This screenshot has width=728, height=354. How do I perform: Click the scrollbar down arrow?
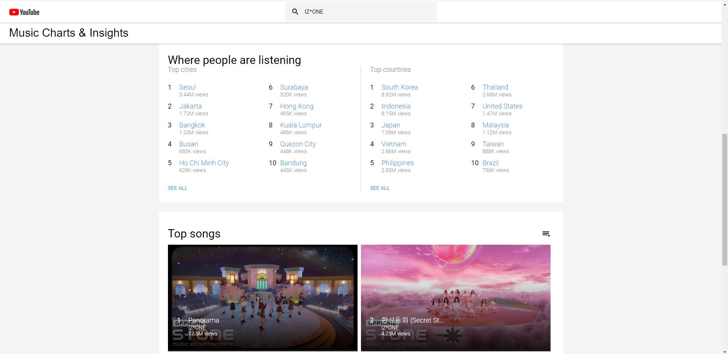tap(725, 351)
